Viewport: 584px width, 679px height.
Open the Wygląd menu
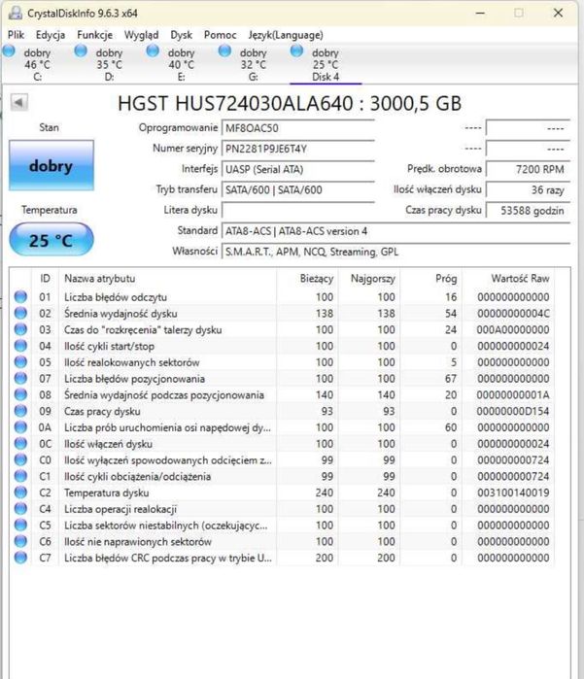[141, 35]
